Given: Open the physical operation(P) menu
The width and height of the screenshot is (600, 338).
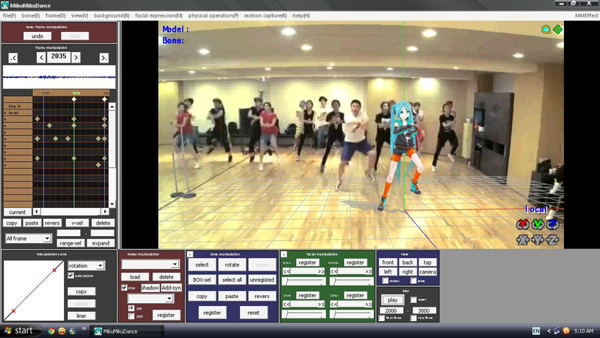Looking at the screenshot, I should pyautogui.click(x=213, y=16).
